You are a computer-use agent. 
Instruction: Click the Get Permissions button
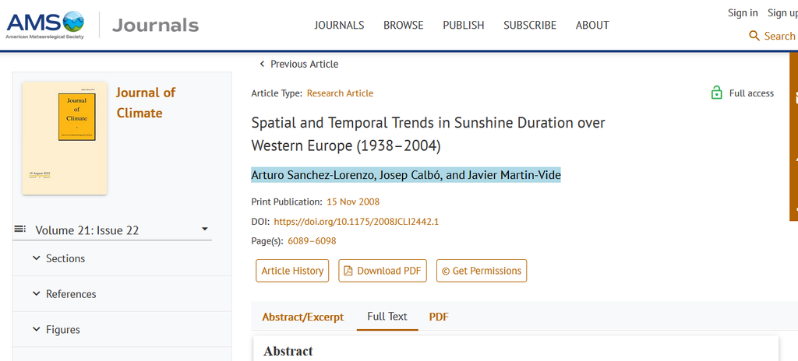pos(481,271)
